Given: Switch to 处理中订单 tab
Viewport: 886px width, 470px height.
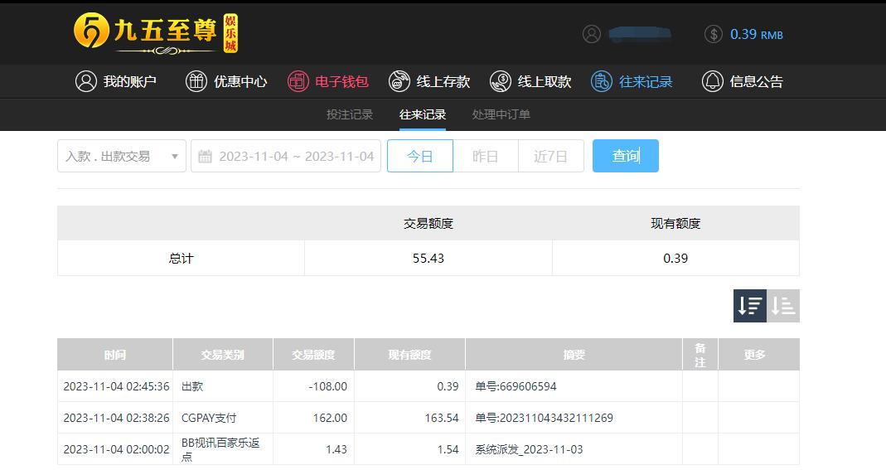Looking at the screenshot, I should [501, 114].
